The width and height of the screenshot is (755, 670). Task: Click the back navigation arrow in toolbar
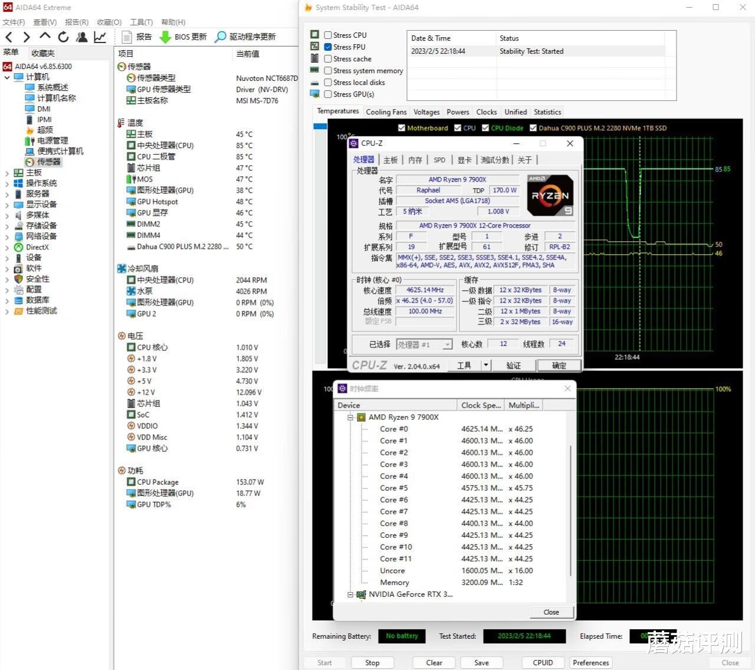(9, 37)
